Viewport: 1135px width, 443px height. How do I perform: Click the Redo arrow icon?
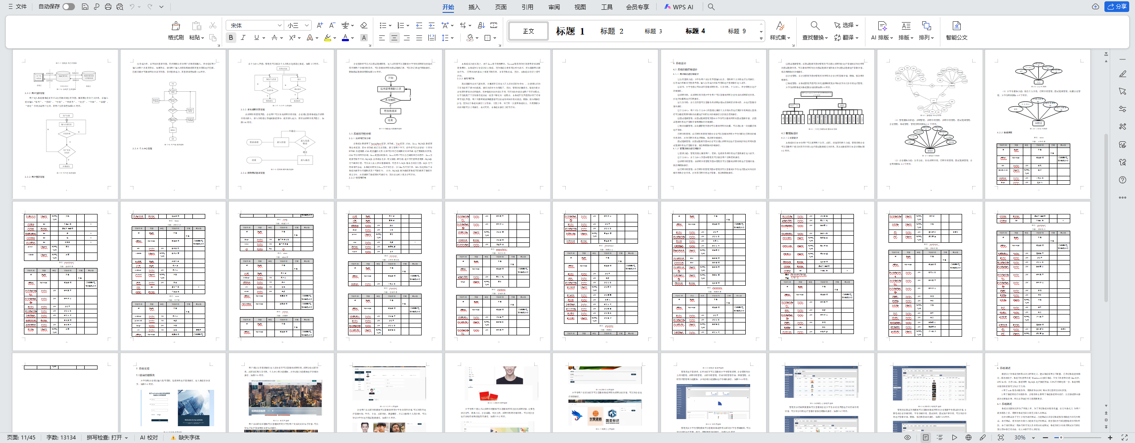point(150,7)
